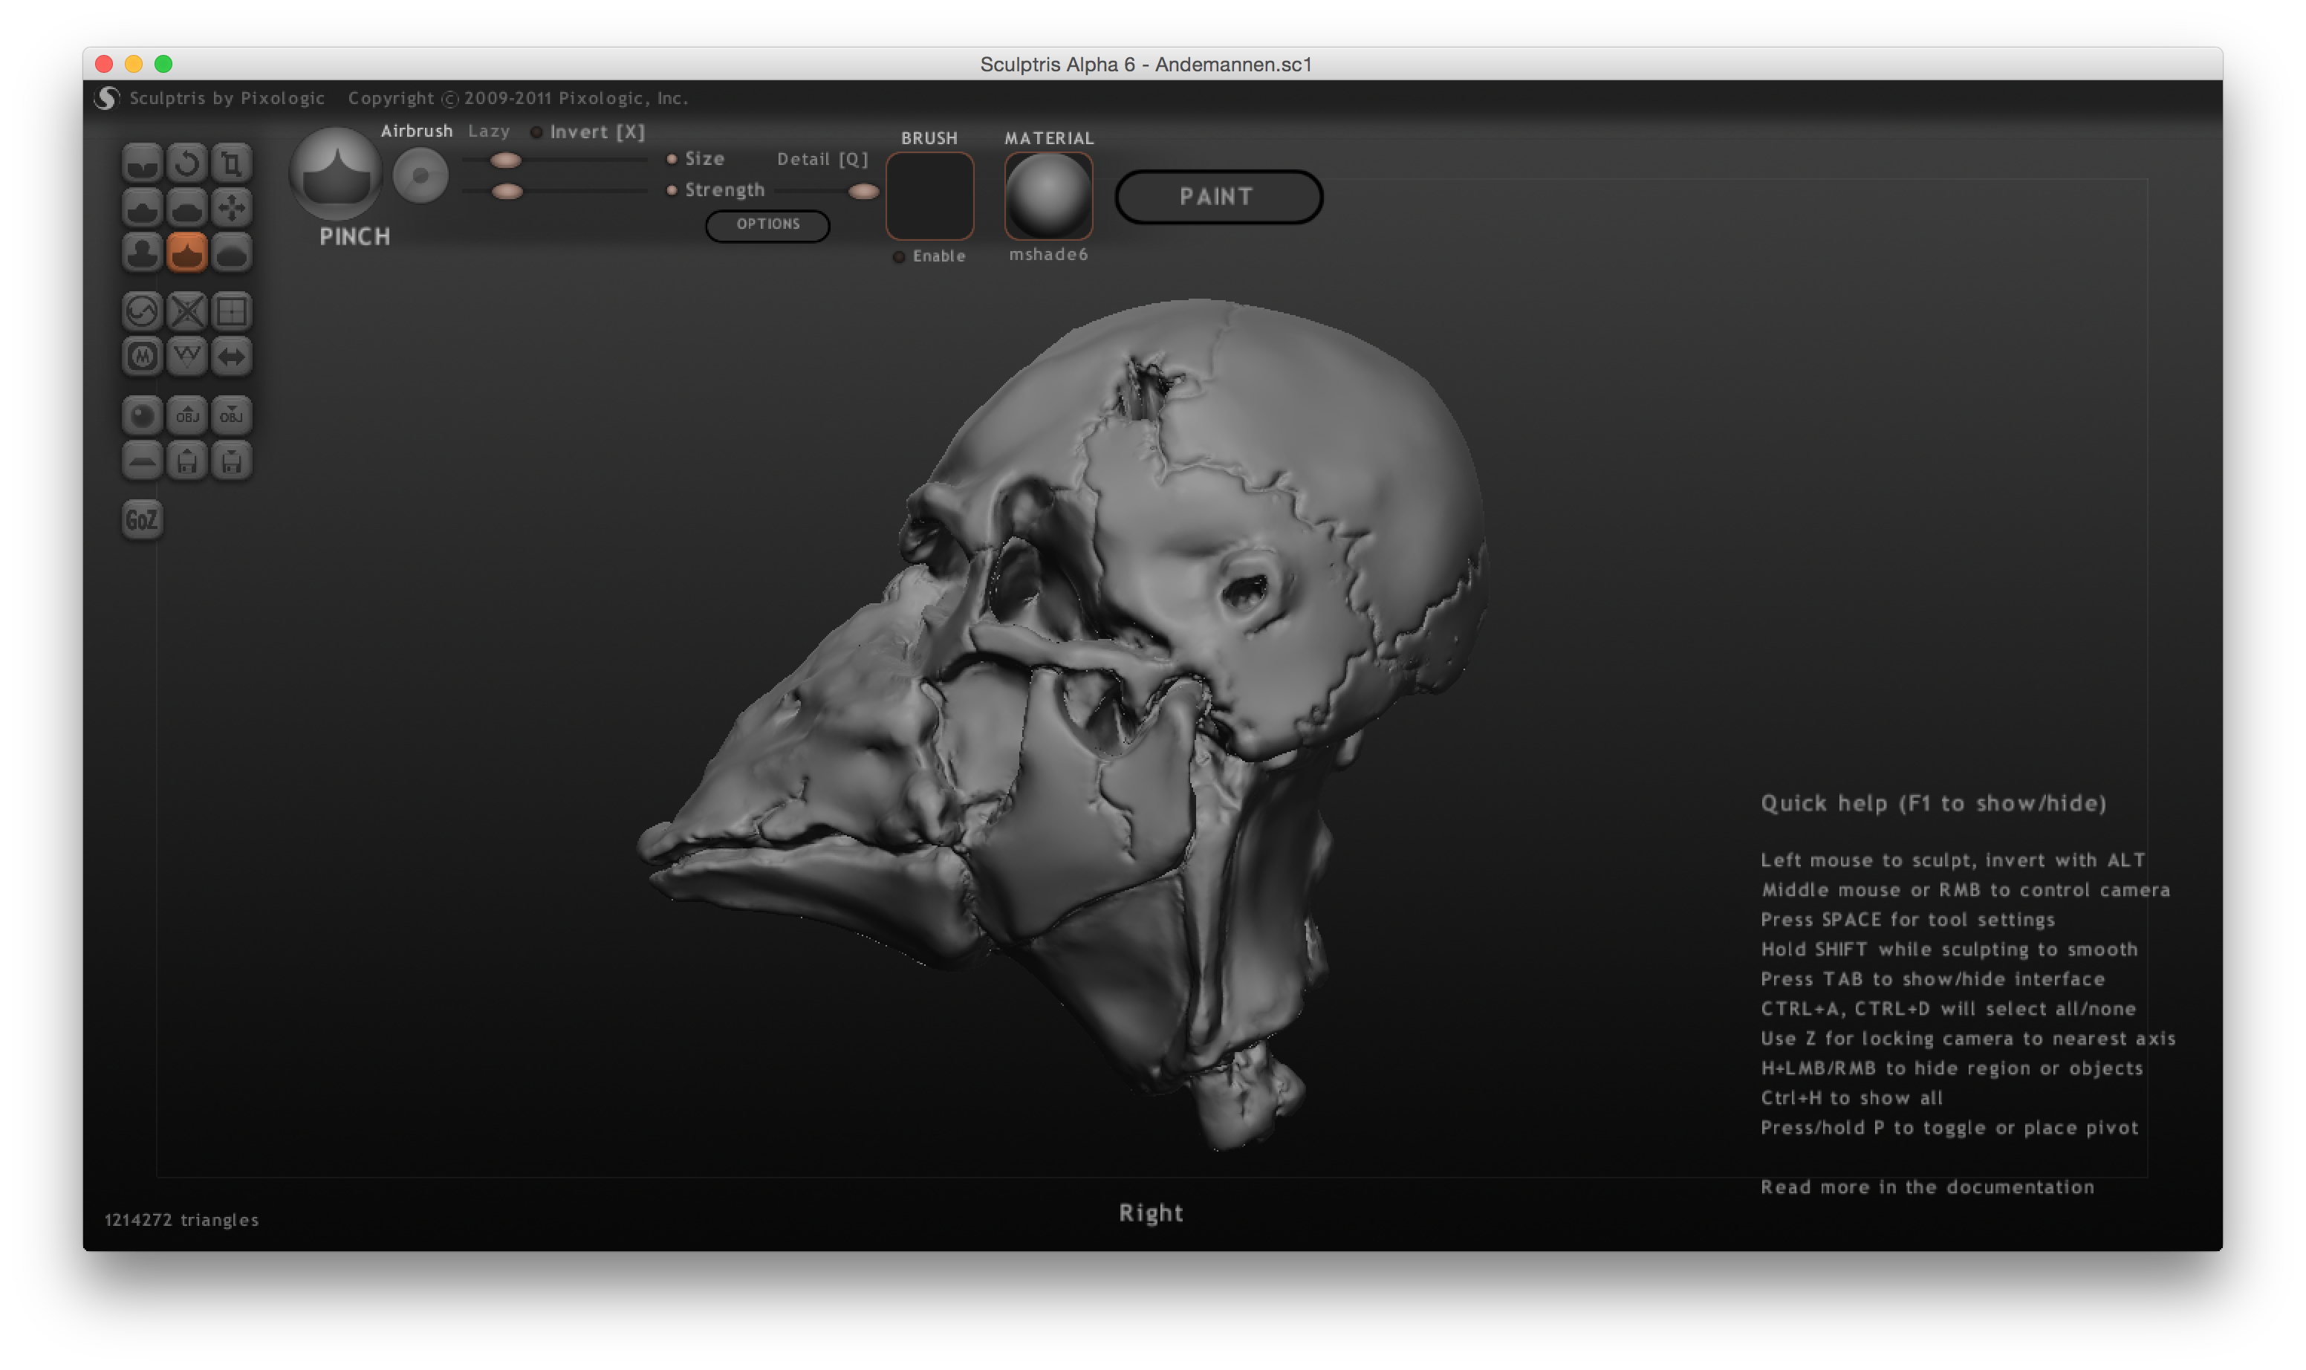2306x1370 pixels.
Task: Switch to PAINT mode
Action: (1218, 197)
